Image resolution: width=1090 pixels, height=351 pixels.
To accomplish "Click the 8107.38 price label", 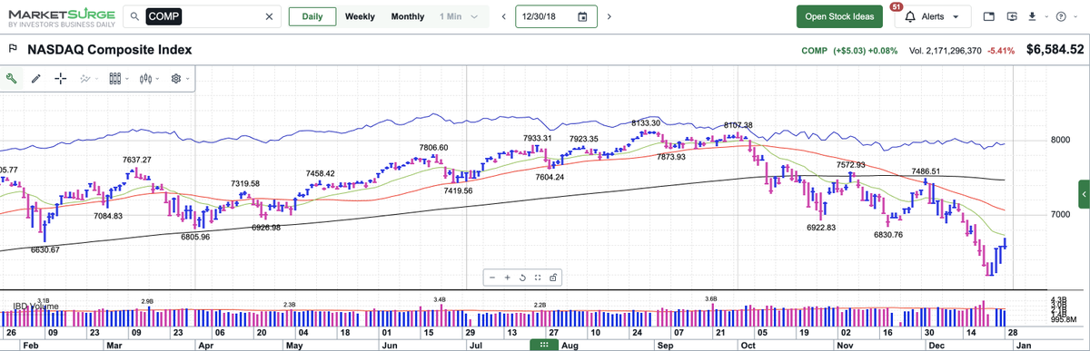I will pos(738,125).
